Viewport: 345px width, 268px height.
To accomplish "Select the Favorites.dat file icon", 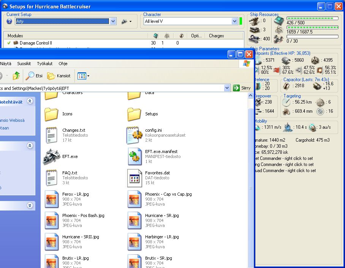I will coord(135,178).
